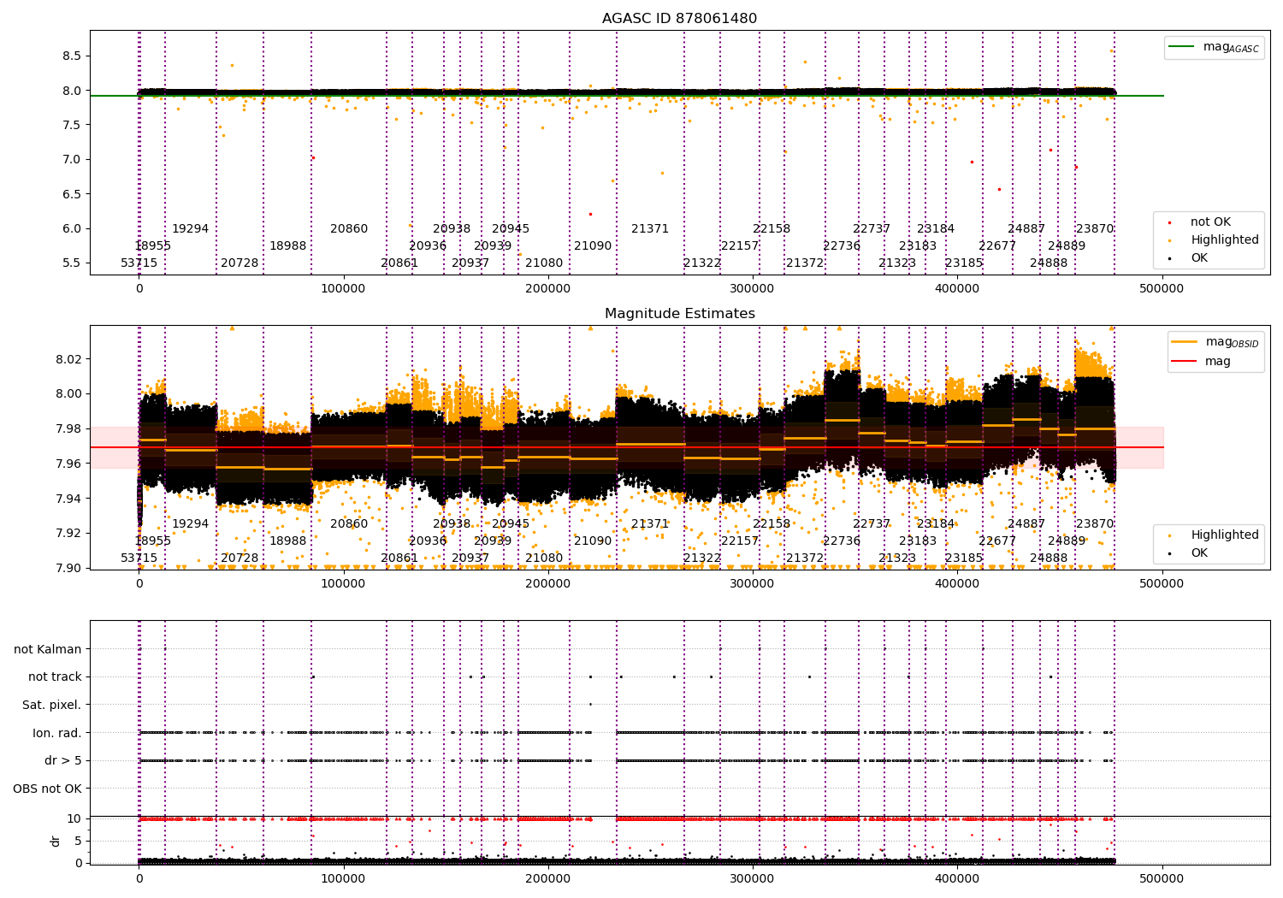Click OBSID 21372 in Magnitude Estimates panel
The height and width of the screenshot is (898, 1283).
805,558
